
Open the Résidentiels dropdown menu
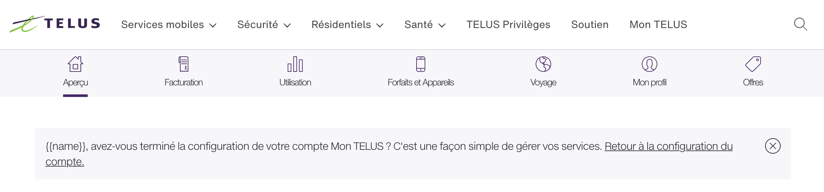(x=347, y=25)
